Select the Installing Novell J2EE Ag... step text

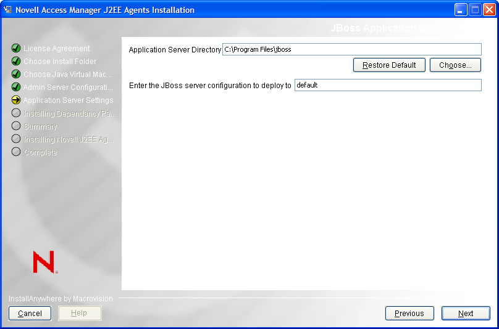click(x=69, y=139)
